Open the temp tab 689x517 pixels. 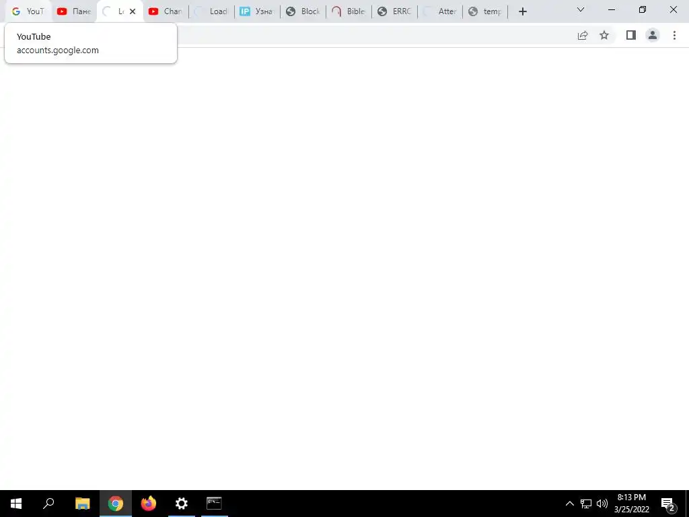(x=485, y=11)
